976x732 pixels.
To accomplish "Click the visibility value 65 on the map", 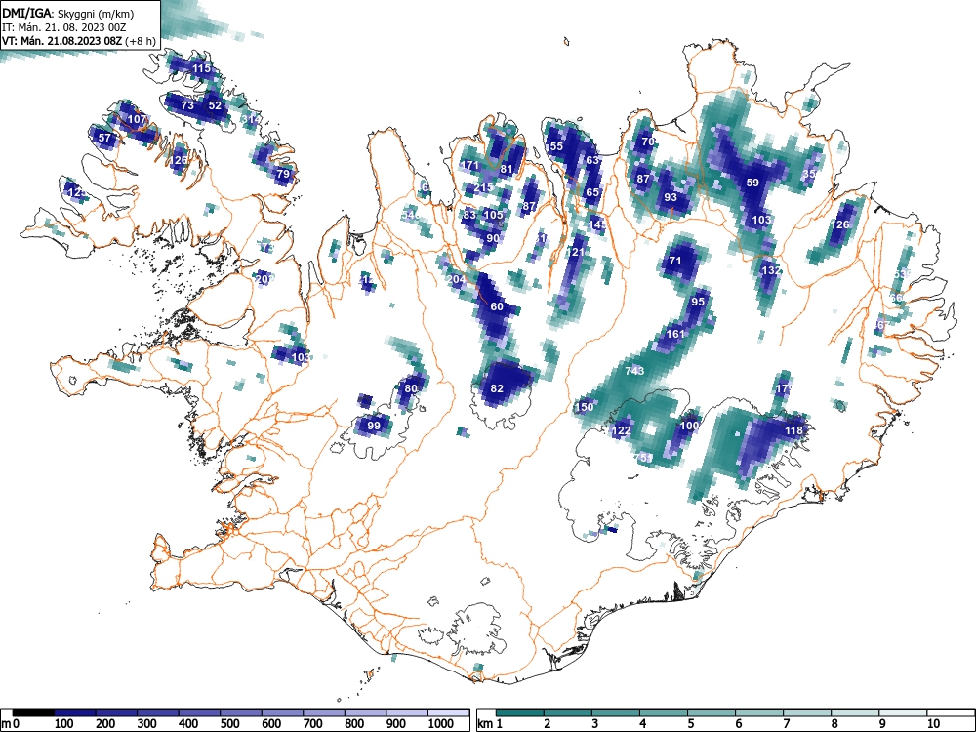I will (592, 192).
